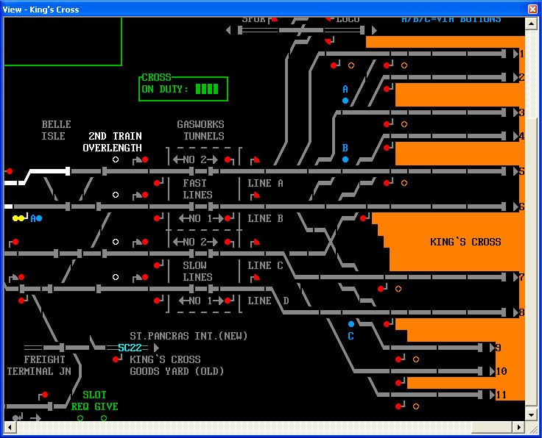Screen dimensions: 542x438
Task: Click red signal right of Gasworks NO 2 on Line A
Action: pyautogui.click(x=228, y=159)
